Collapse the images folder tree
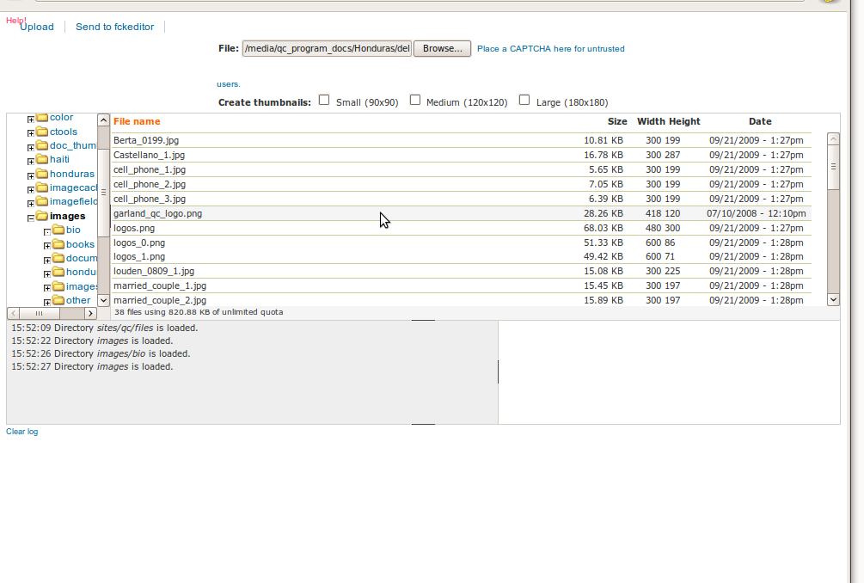 [32, 216]
